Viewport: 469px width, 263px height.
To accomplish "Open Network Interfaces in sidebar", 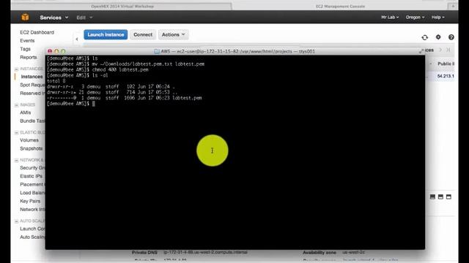I will [x=32, y=210].
